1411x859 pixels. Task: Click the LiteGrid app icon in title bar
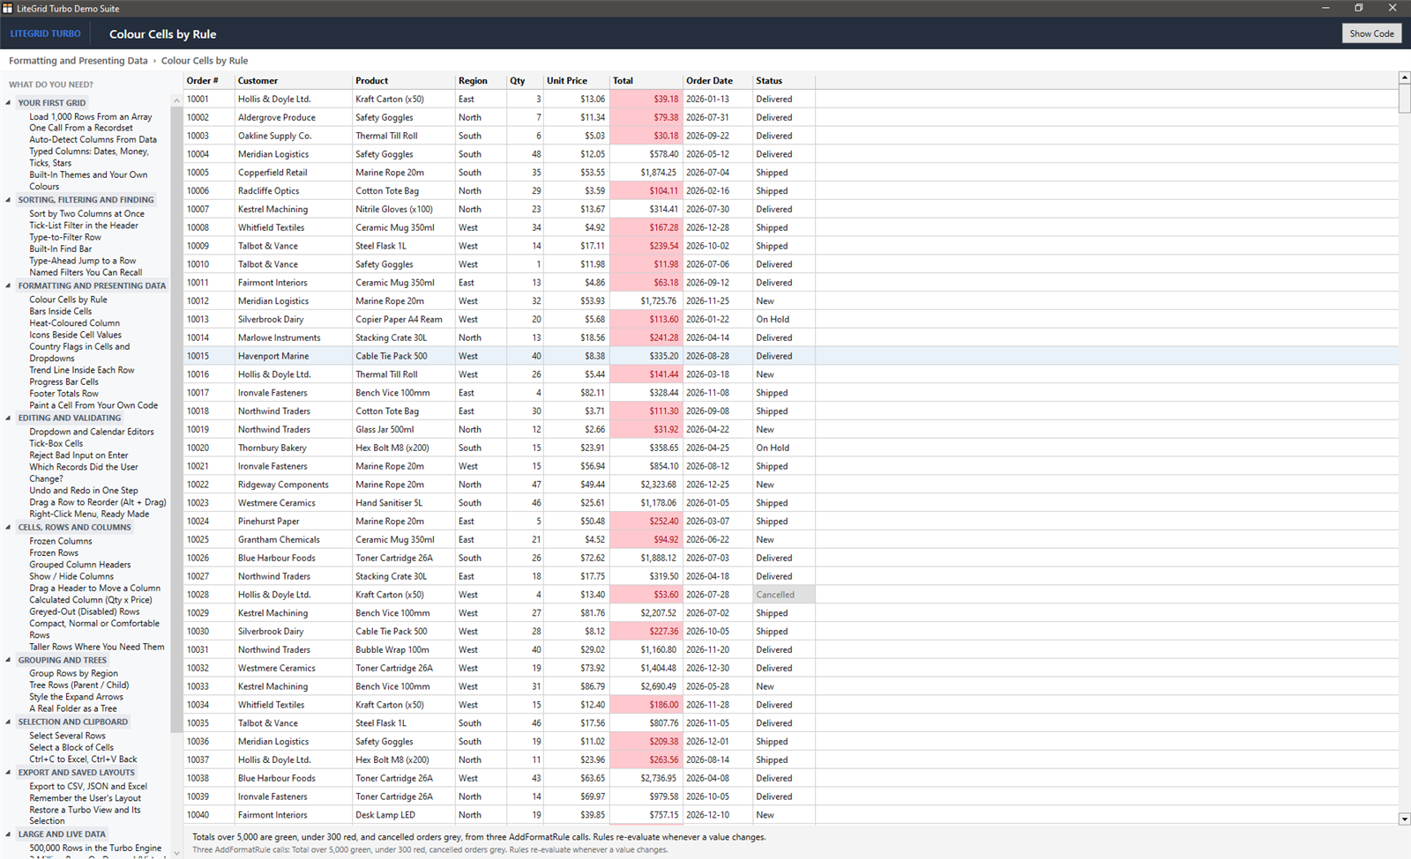7,8
